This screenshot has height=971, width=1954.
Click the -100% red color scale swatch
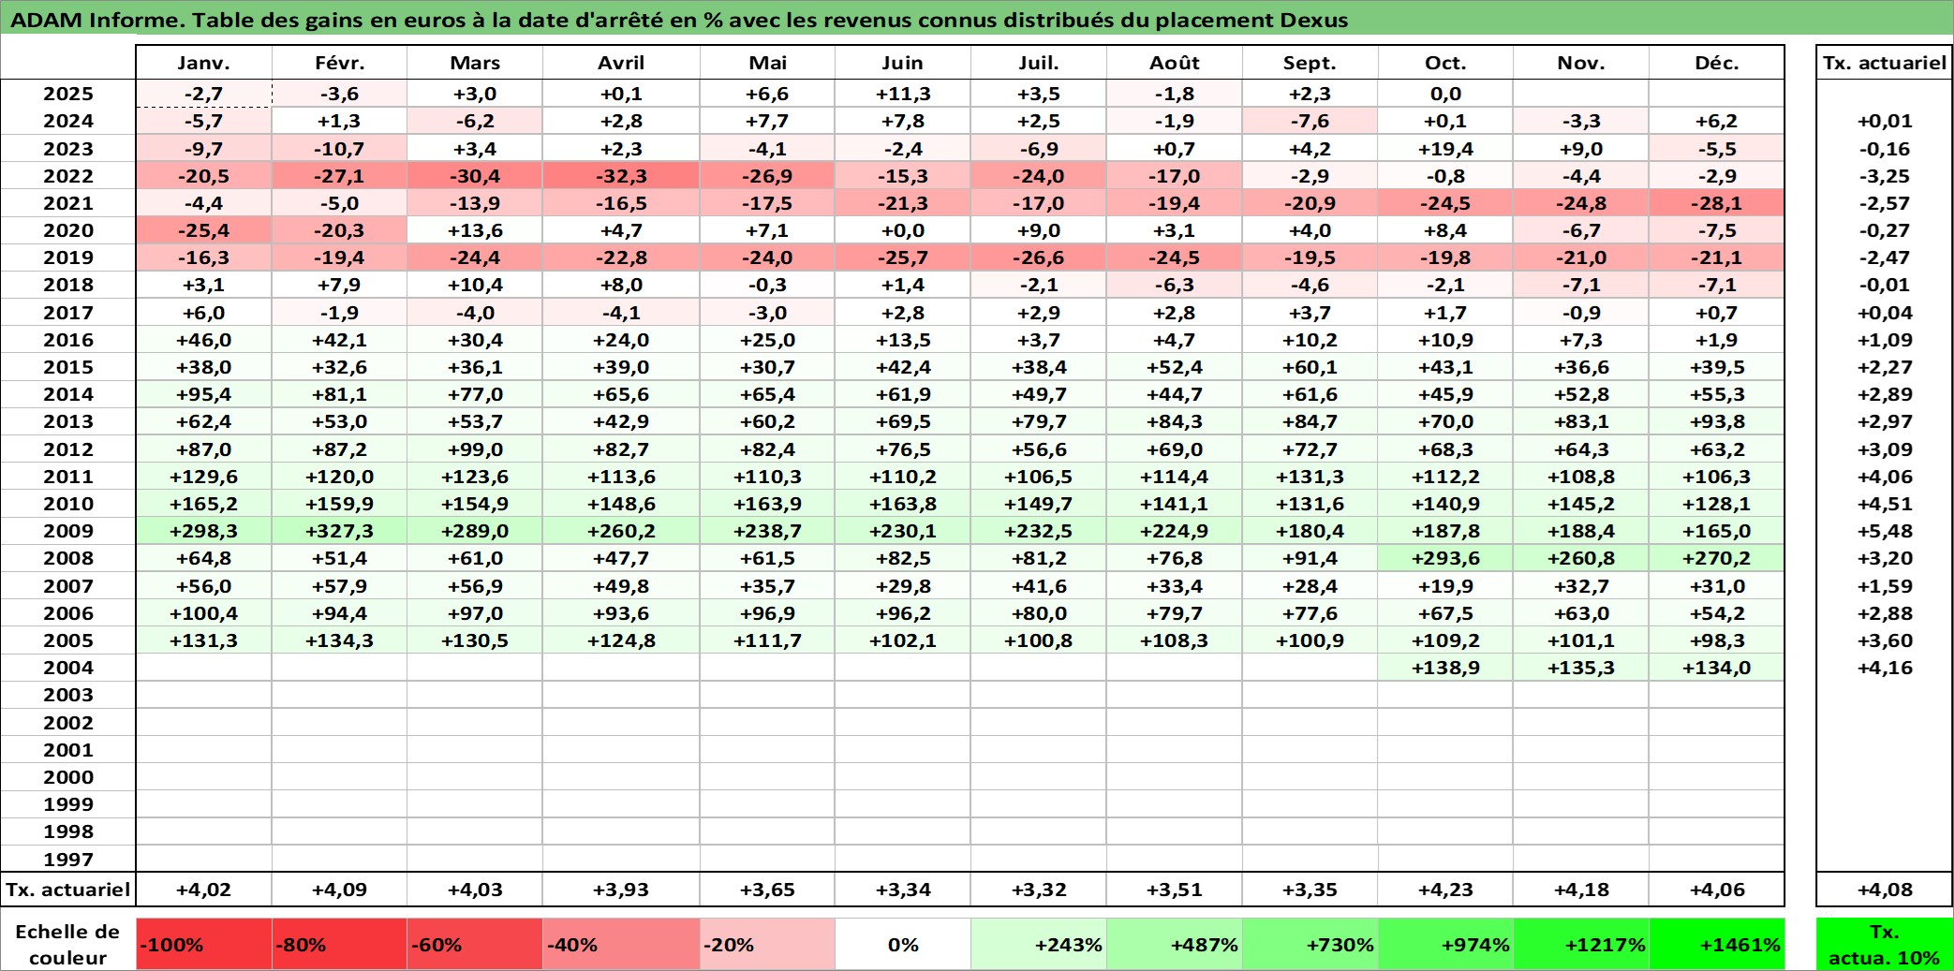click(204, 944)
